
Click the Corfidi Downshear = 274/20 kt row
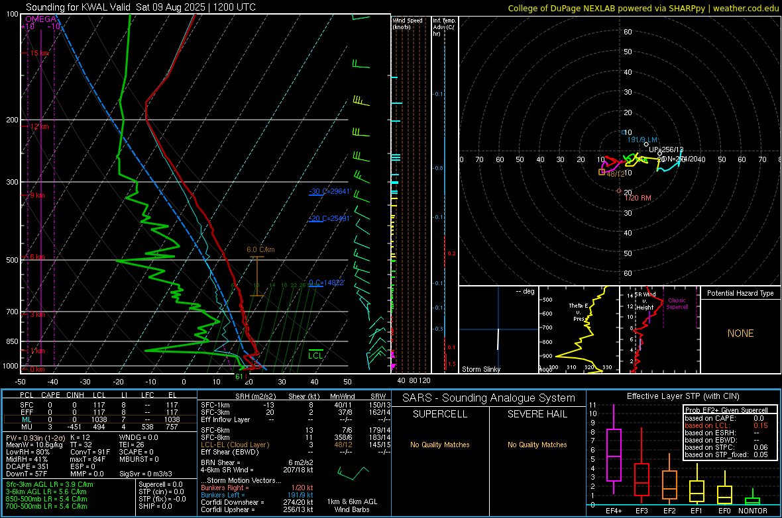point(257,502)
